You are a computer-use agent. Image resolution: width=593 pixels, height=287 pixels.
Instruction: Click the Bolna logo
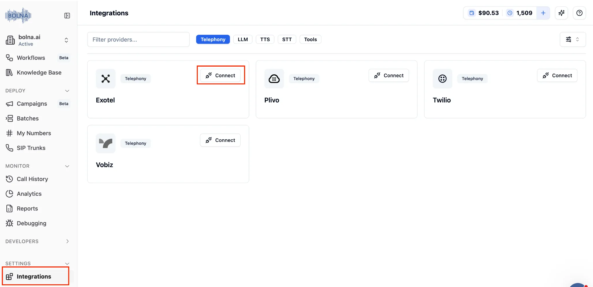[18, 15]
